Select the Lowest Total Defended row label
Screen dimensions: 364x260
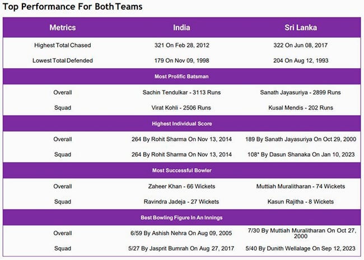[63, 60]
